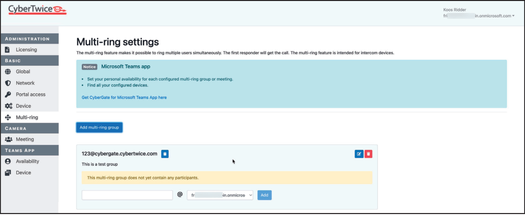
Task: Focus the participant name input field
Action: click(127, 195)
